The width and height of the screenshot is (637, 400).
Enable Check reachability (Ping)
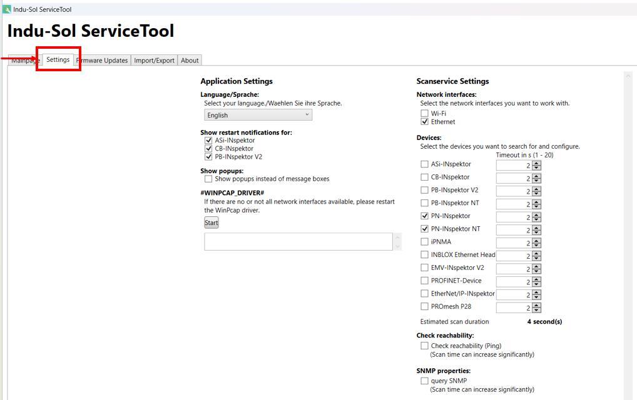[424, 346]
